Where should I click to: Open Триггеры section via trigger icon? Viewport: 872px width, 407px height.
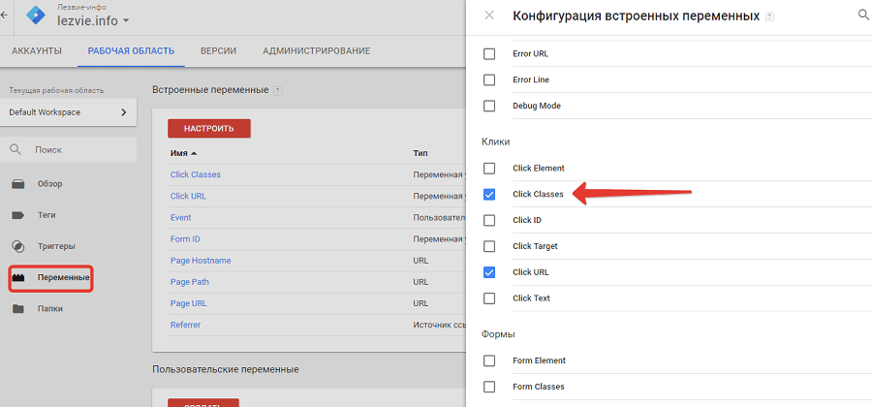[18, 246]
